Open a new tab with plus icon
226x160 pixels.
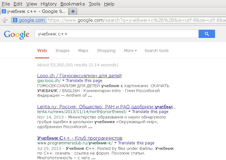point(73,11)
